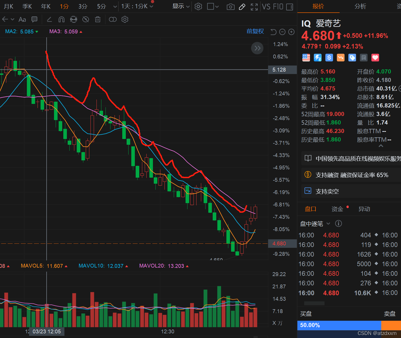401x338 pixels.
Task: Click the US flag market icon
Action: pos(306,57)
